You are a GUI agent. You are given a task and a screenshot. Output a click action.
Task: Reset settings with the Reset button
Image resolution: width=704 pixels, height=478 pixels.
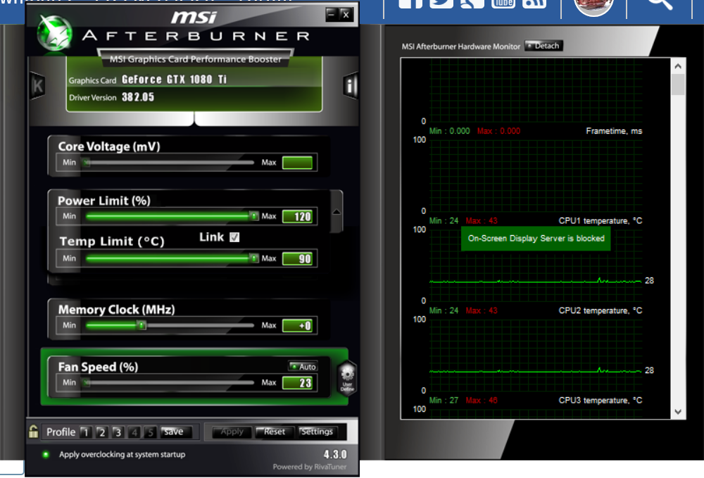click(275, 432)
